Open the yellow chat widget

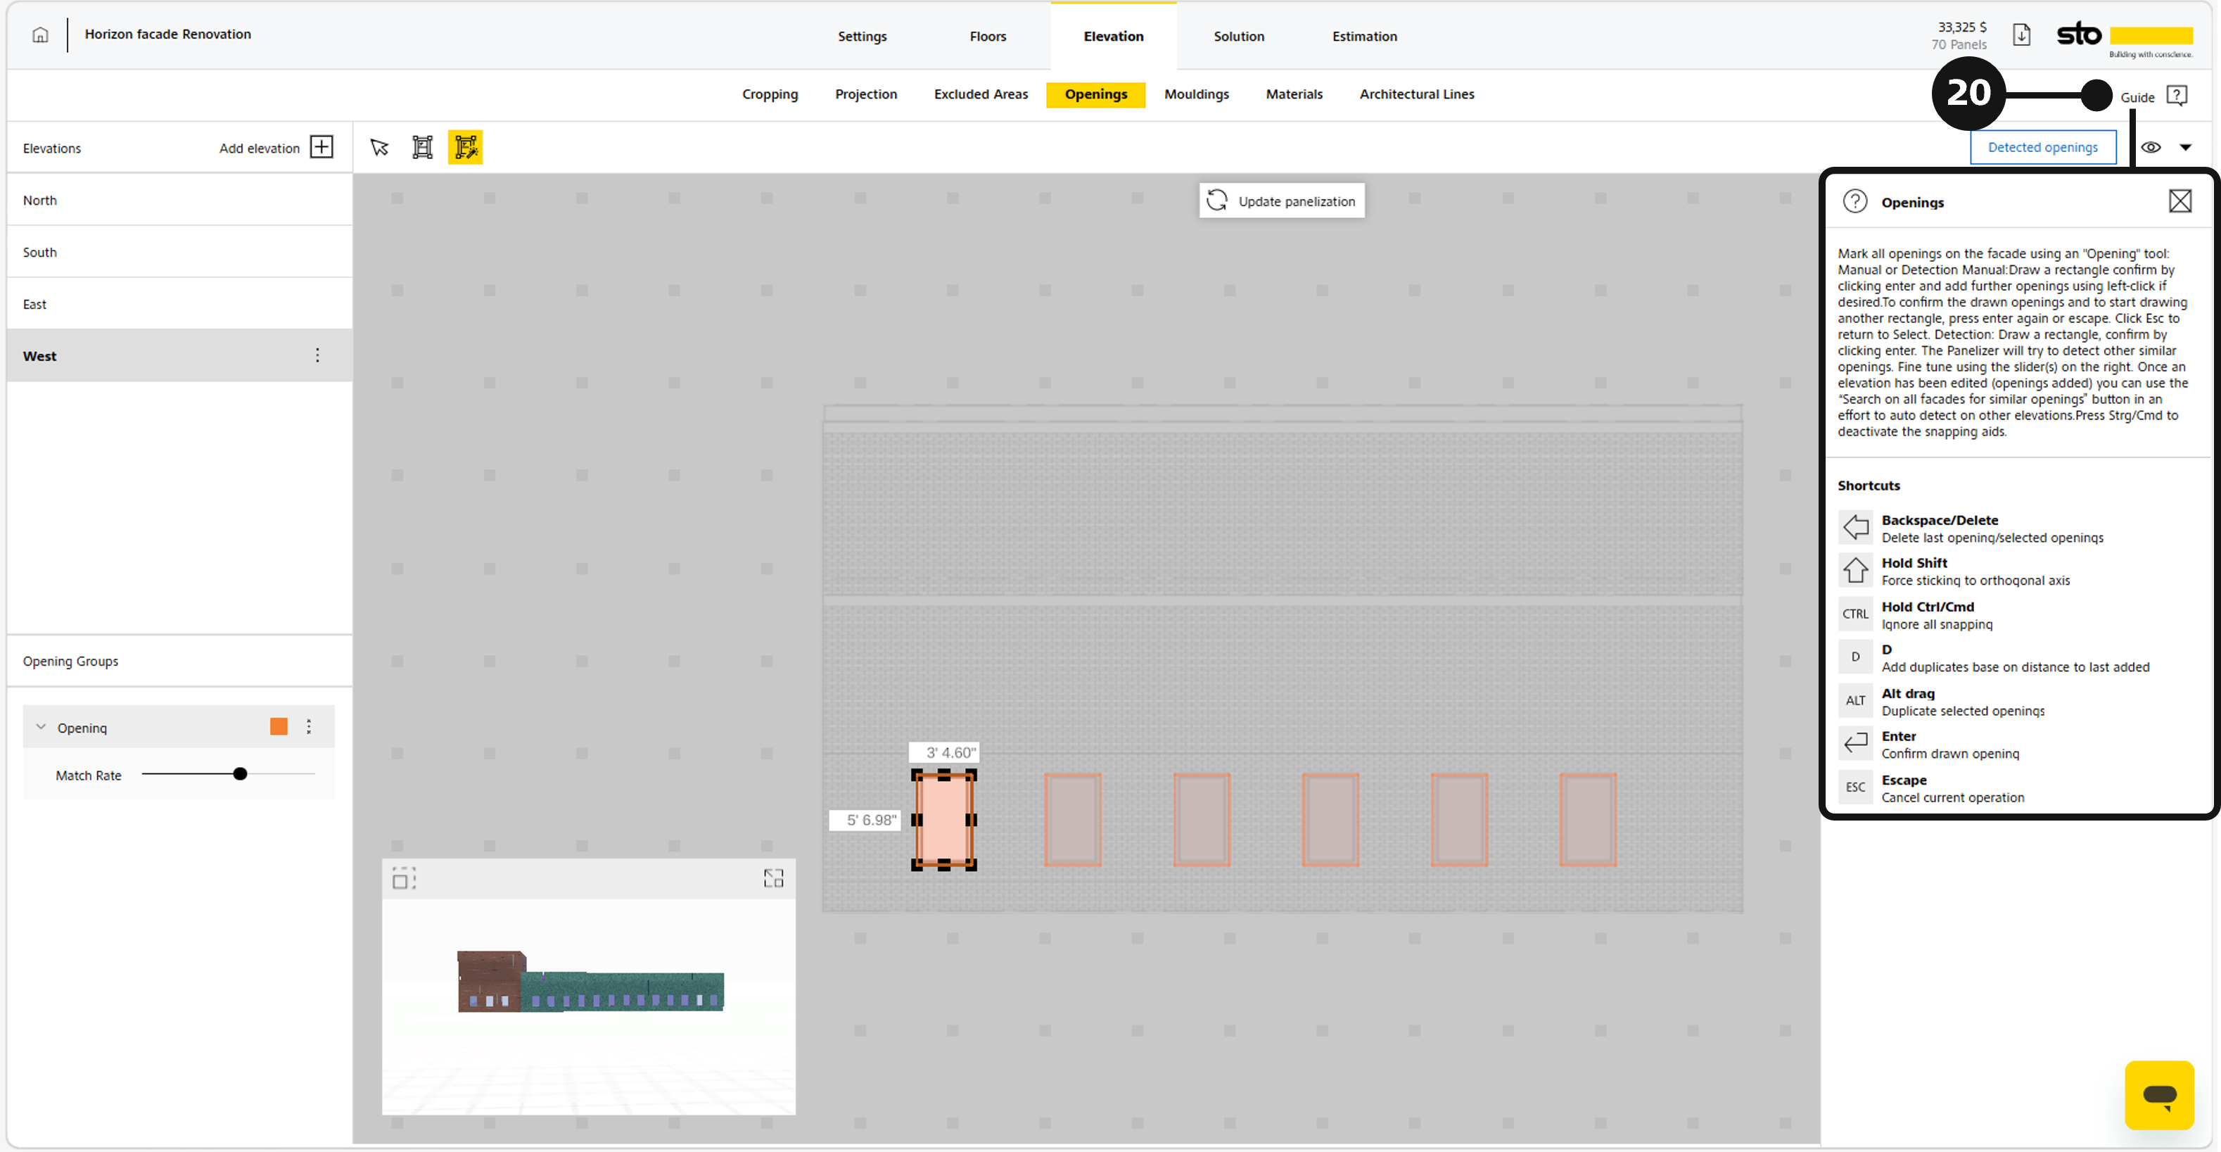[2160, 1095]
